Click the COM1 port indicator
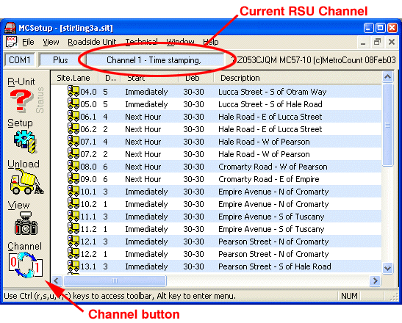 (20, 60)
